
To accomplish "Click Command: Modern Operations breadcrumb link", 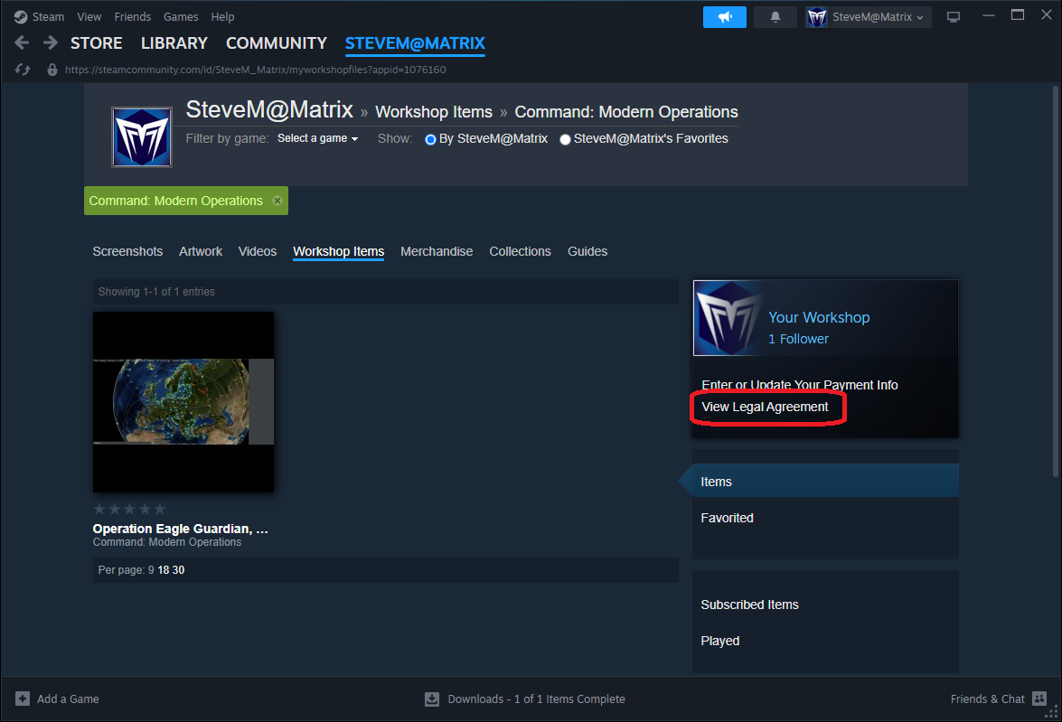I will [x=626, y=112].
